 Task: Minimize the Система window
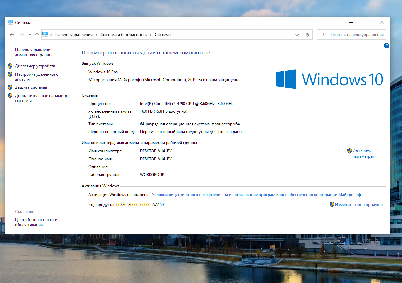(x=351, y=23)
